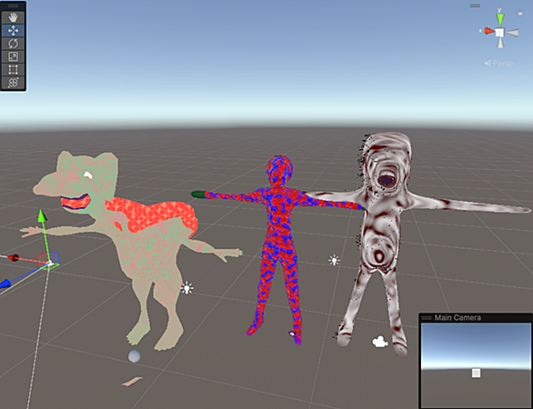This screenshot has width=533, height=409.
Task: Toggle Persp projection label
Action: coord(498,64)
